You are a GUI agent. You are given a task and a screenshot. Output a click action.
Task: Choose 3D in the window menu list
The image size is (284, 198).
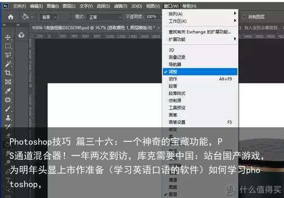coord(200,50)
